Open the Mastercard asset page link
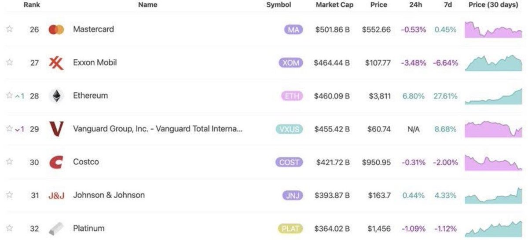Screen dimensions: 528x240 pos(93,29)
